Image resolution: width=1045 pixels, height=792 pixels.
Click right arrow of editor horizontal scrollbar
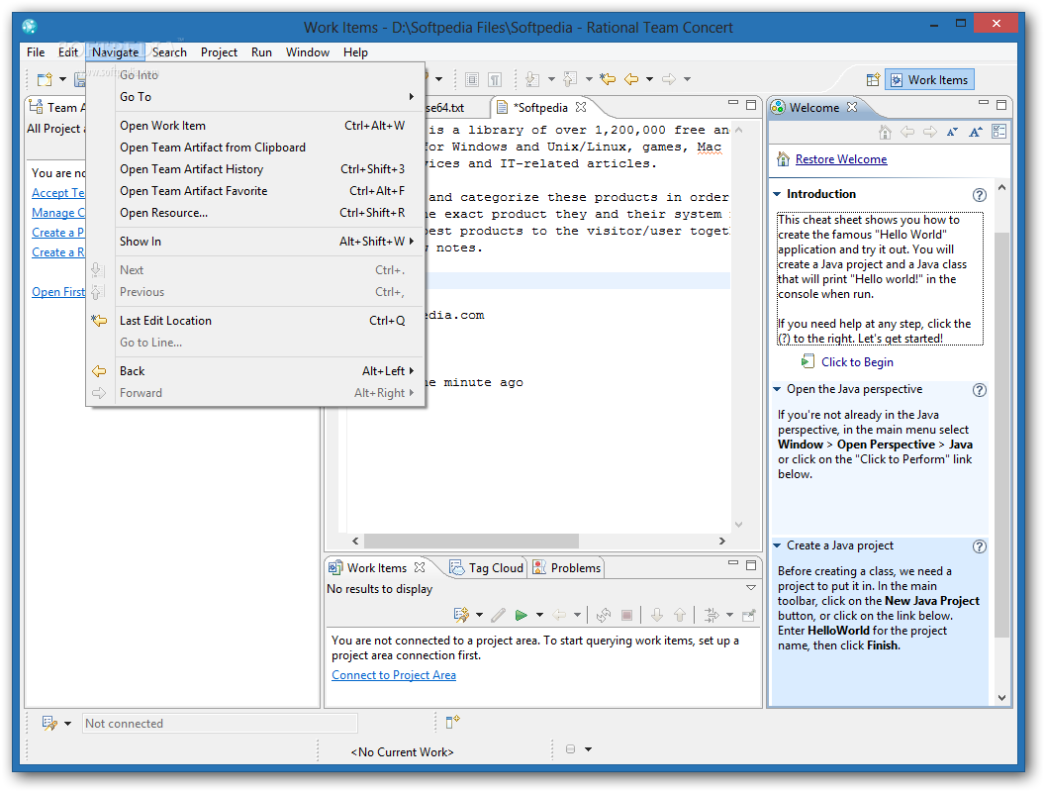coord(722,541)
